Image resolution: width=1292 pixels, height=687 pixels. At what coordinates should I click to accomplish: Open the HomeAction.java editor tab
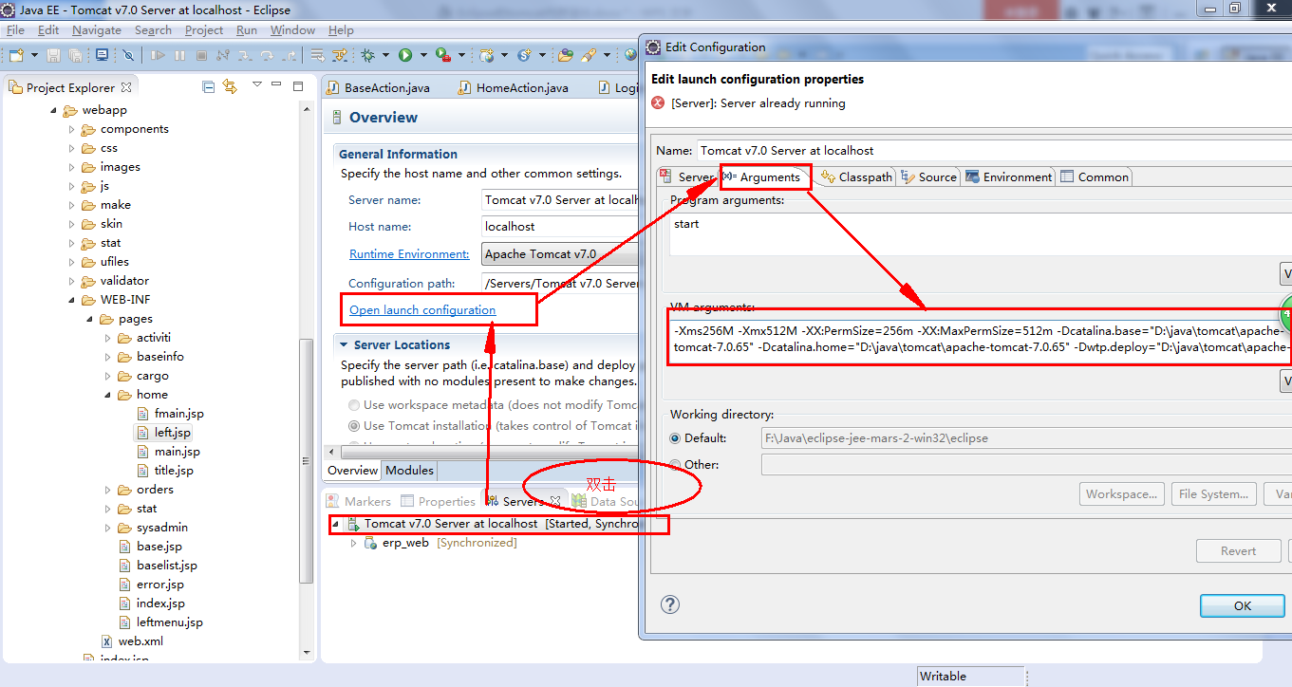(514, 87)
